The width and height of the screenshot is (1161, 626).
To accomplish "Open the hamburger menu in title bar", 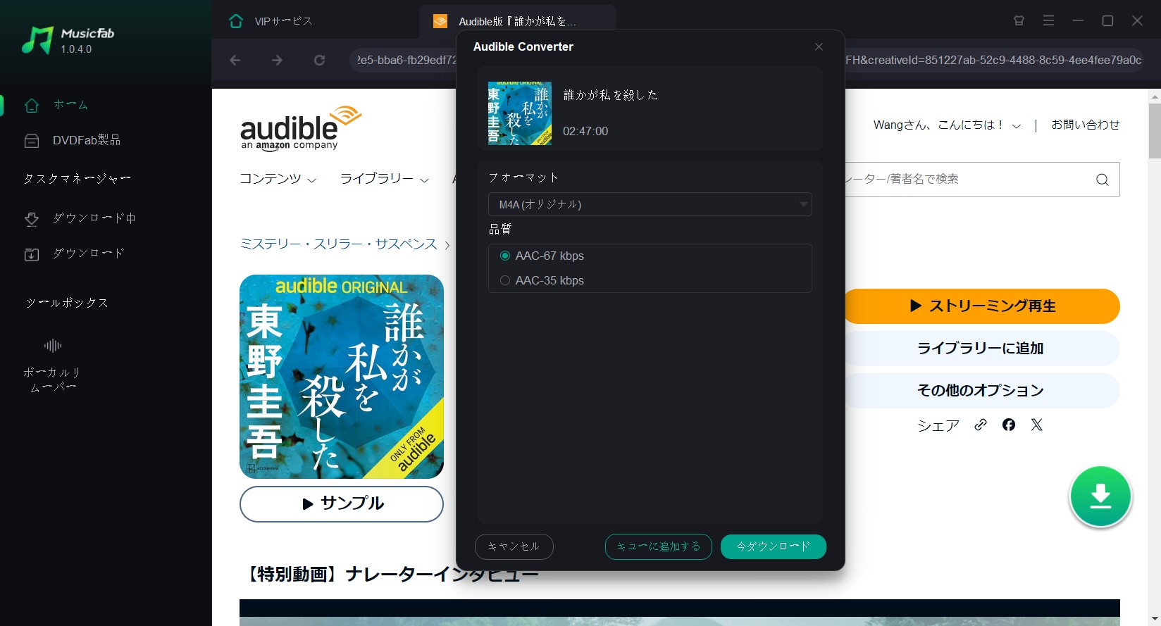I will click(x=1048, y=21).
